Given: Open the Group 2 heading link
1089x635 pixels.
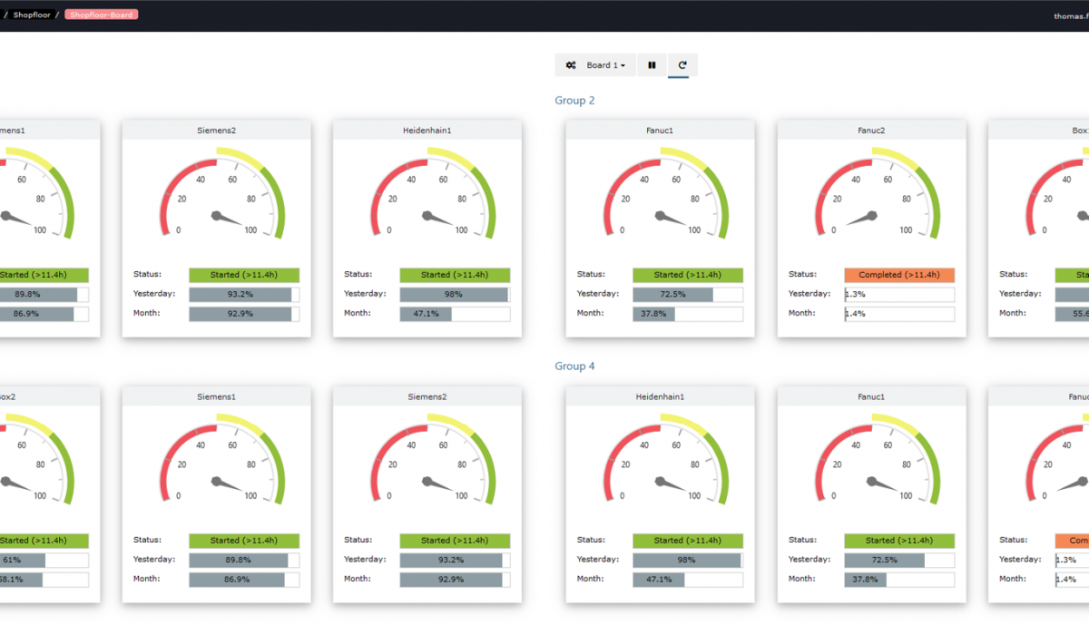Looking at the screenshot, I should point(575,101).
